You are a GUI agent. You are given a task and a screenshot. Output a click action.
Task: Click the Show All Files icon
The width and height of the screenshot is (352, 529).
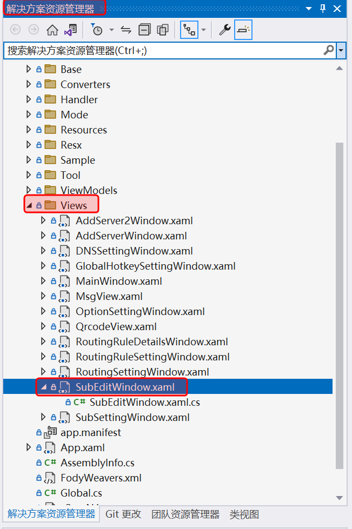point(163,30)
